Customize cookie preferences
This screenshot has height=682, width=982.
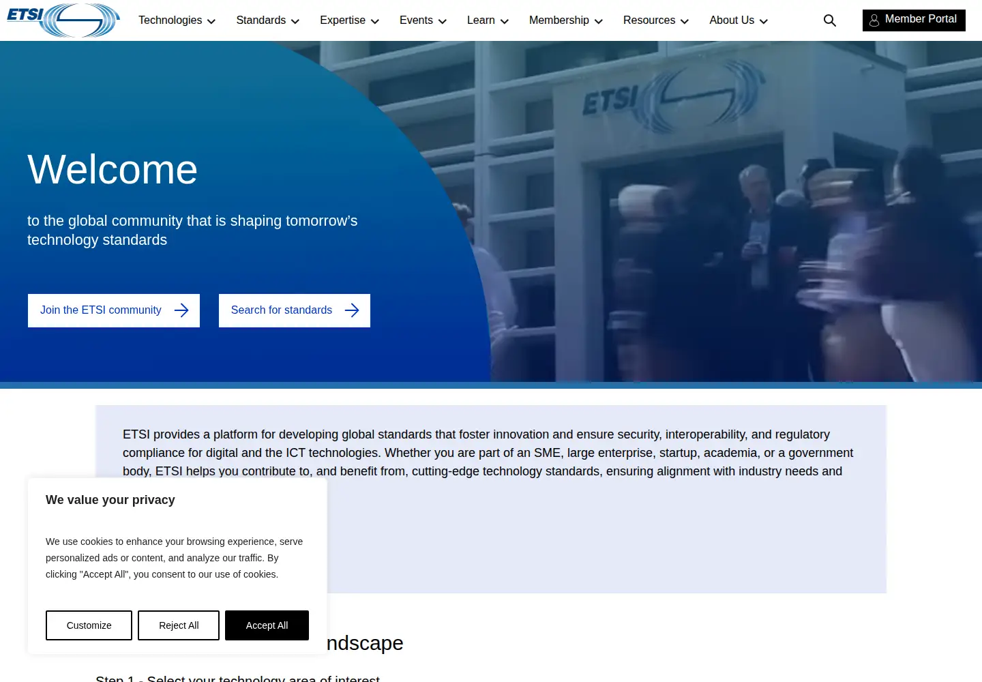(x=89, y=625)
